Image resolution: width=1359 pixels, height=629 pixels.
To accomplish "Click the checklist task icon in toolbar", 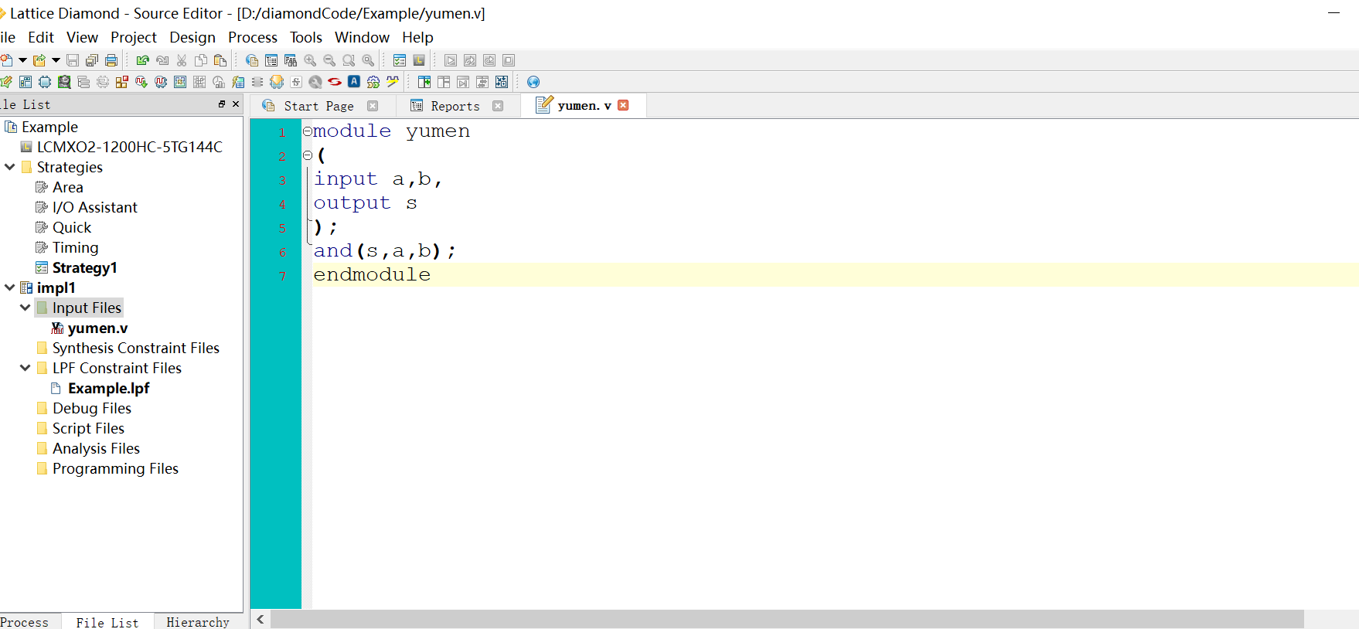I will pos(400,60).
